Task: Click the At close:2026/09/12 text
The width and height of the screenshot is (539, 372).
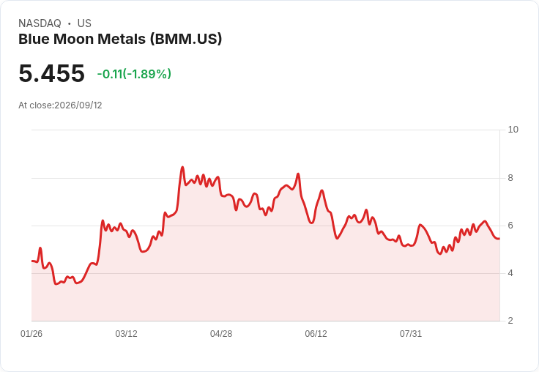Action: [x=60, y=105]
